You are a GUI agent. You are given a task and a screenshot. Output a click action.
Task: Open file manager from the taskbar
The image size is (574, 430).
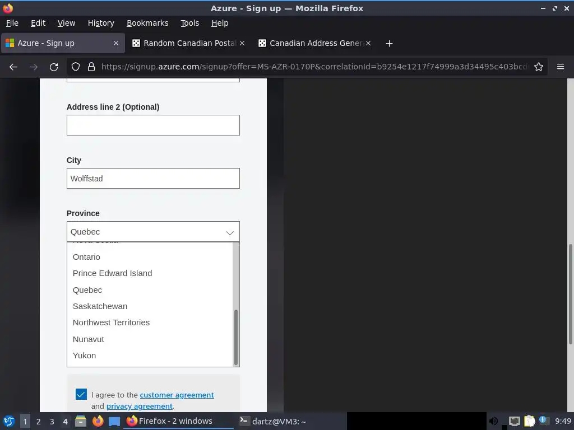pos(81,421)
